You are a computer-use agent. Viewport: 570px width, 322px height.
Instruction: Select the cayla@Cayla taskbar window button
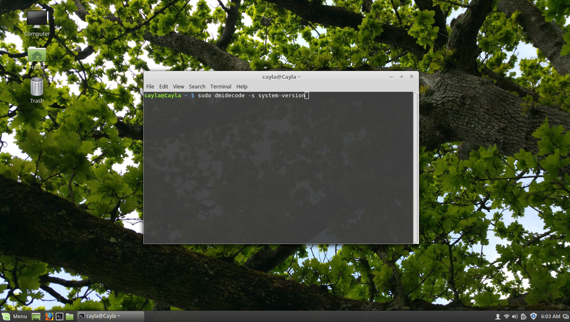tap(110, 317)
